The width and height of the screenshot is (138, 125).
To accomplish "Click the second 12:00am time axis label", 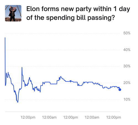I will [x=92, y=118].
